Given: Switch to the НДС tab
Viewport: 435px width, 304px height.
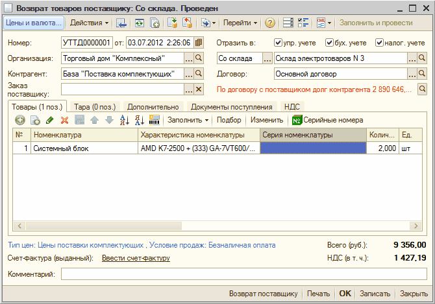Looking at the screenshot, I should (x=292, y=107).
